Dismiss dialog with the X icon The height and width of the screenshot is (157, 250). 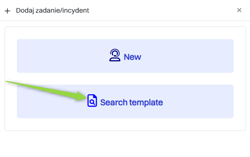pos(239,10)
